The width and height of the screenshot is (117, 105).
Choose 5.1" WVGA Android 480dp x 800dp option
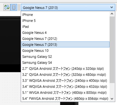[x=65, y=93]
